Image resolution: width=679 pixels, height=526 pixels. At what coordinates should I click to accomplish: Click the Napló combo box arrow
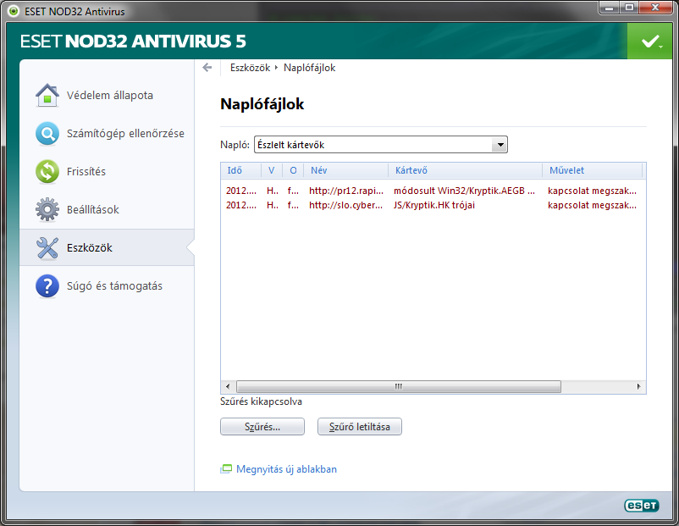[500, 145]
